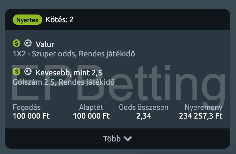Screen dimensions: 236x154
Task: Click the Nyeremény column label
Action: click(203, 108)
